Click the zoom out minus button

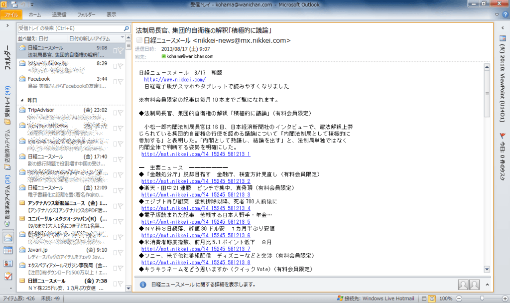(459, 299)
